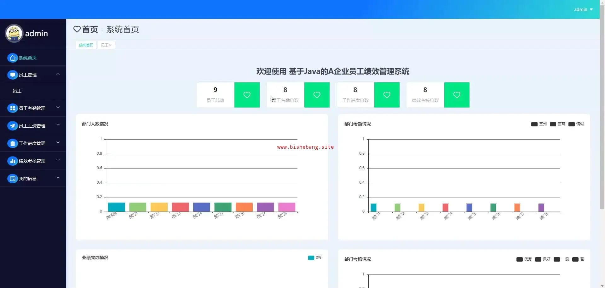Click the admin username text in sidebar
The height and width of the screenshot is (288, 605).
tap(37, 33)
